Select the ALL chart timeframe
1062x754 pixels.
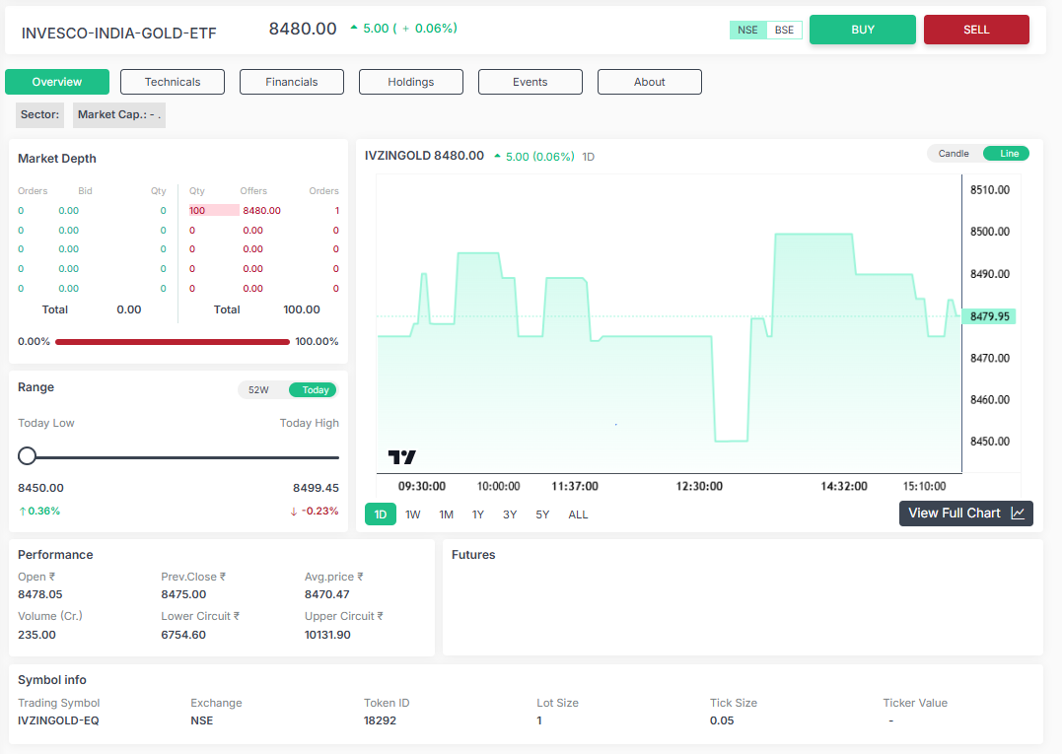(579, 514)
